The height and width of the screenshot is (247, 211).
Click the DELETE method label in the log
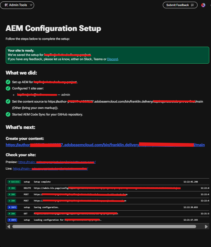[27, 188]
